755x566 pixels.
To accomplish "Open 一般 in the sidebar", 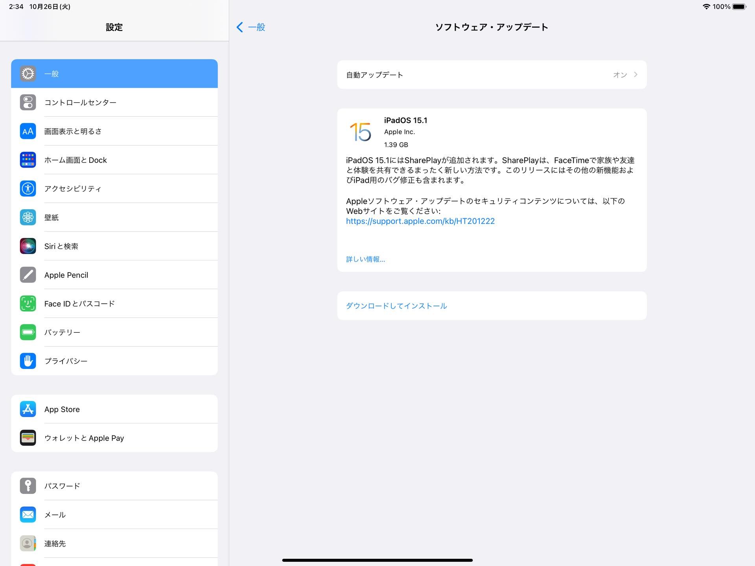I will click(x=114, y=74).
